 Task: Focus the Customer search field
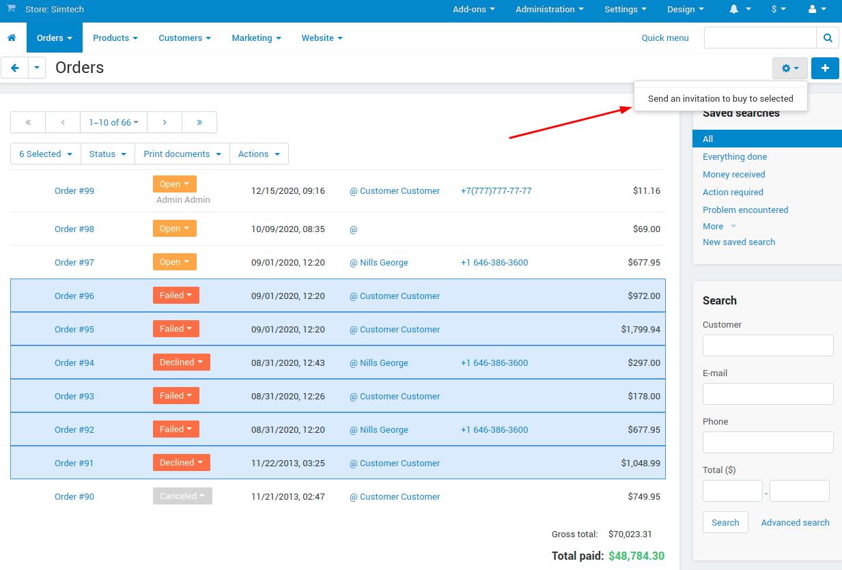click(x=768, y=345)
